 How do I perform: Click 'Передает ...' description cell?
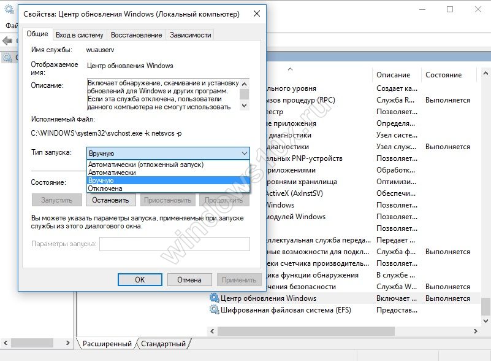pos(395,240)
